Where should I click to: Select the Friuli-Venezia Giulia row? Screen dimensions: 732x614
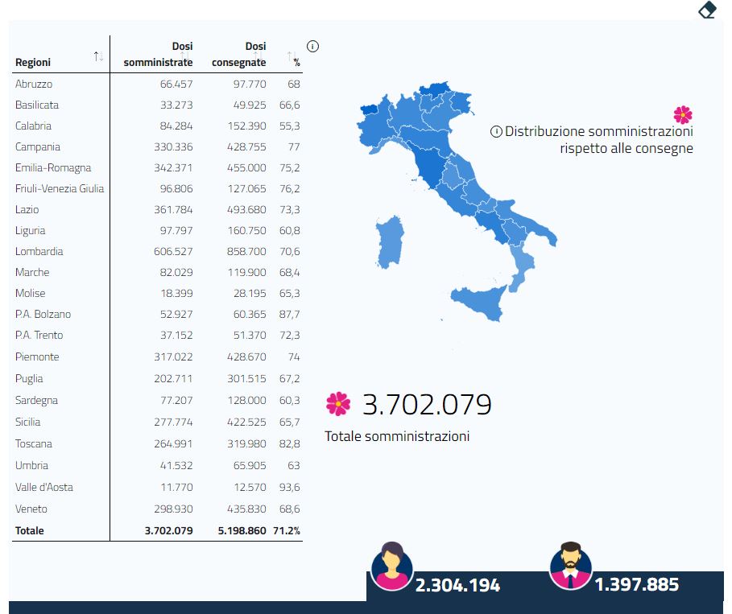click(x=157, y=188)
